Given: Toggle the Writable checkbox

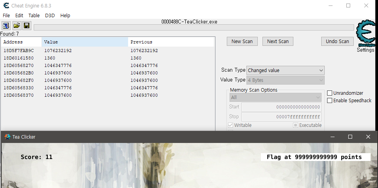Looking at the screenshot, I should [230, 125].
